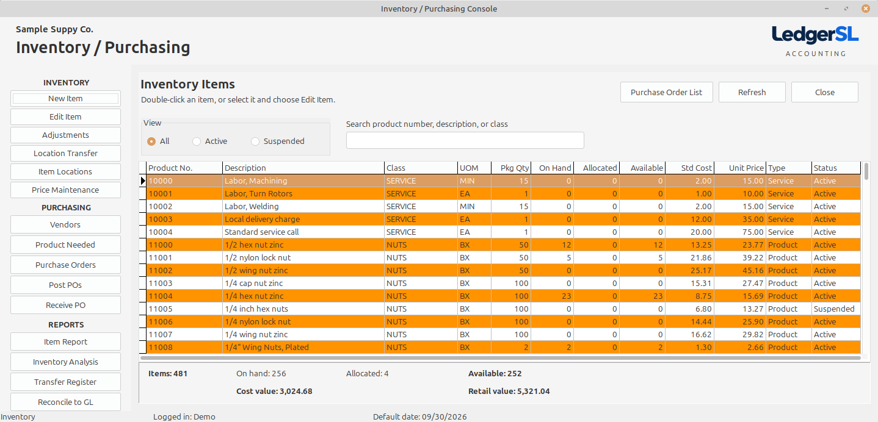Select product number 11007

click(184, 334)
